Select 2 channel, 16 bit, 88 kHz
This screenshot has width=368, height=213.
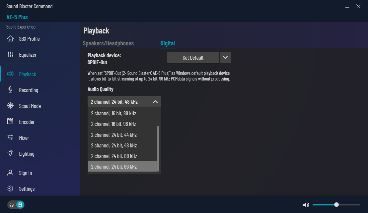click(122, 113)
